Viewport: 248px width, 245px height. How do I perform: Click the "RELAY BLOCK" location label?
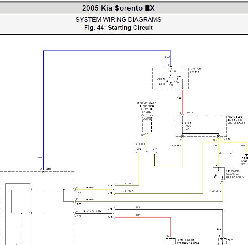tap(236, 120)
